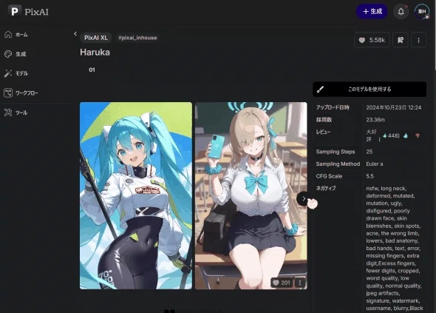Go to ホーム in sidebar
The image size is (436, 313).
21,35
